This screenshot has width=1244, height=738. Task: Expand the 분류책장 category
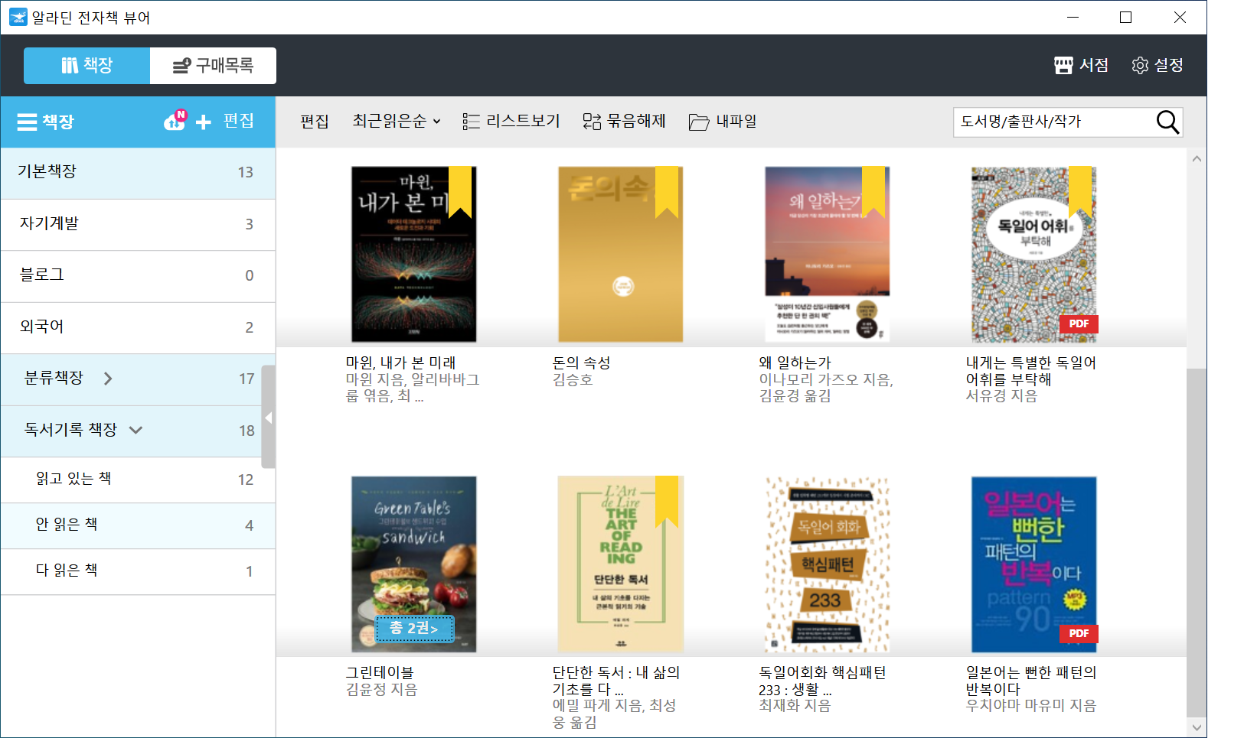point(108,379)
